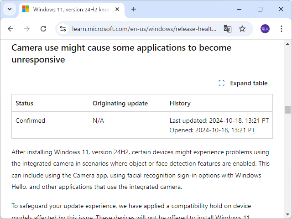The width and height of the screenshot is (292, 219).
Task: Open the Chrome profile avatar
Action: [x=265, y=29]
